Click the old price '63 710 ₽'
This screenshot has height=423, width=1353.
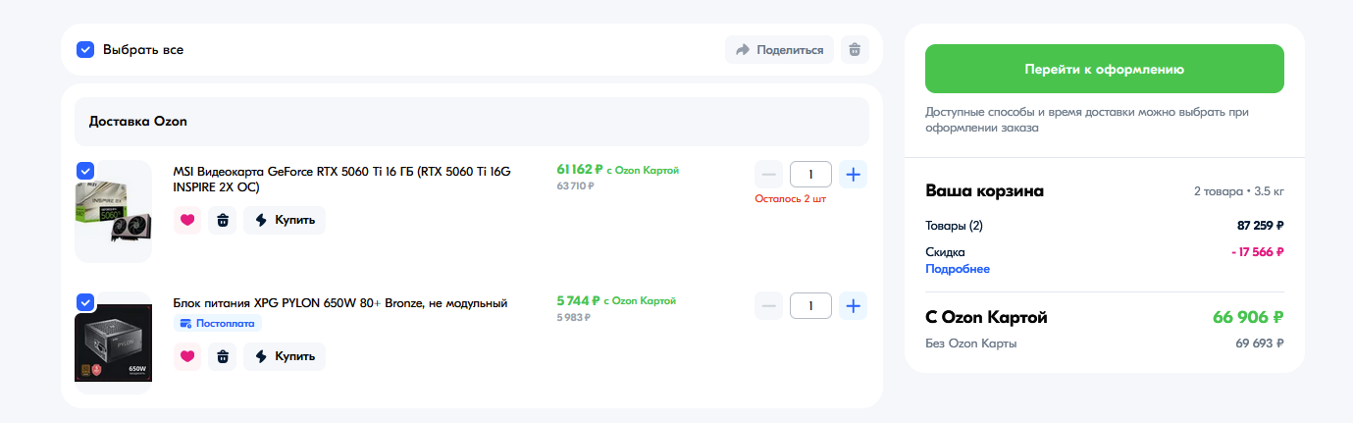coord(575,185)
